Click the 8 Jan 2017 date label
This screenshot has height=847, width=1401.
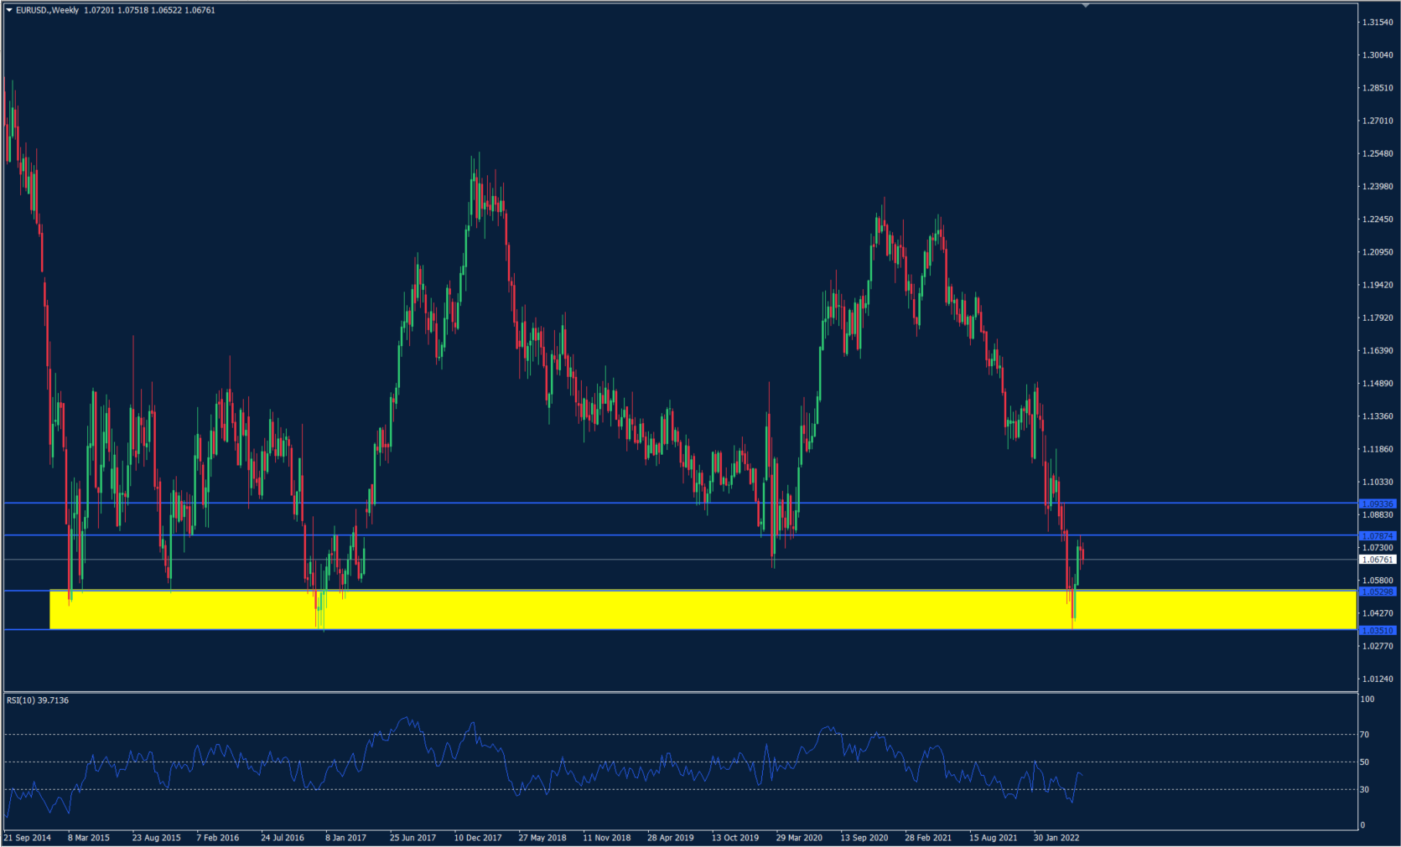click(x=345, y=837)
